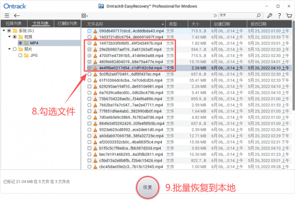The height and width of the screenshot is (200, 295).
Task: Select file name cbc45dae39e2c3...7b15c12945.mp4
Action: point(131,167)
